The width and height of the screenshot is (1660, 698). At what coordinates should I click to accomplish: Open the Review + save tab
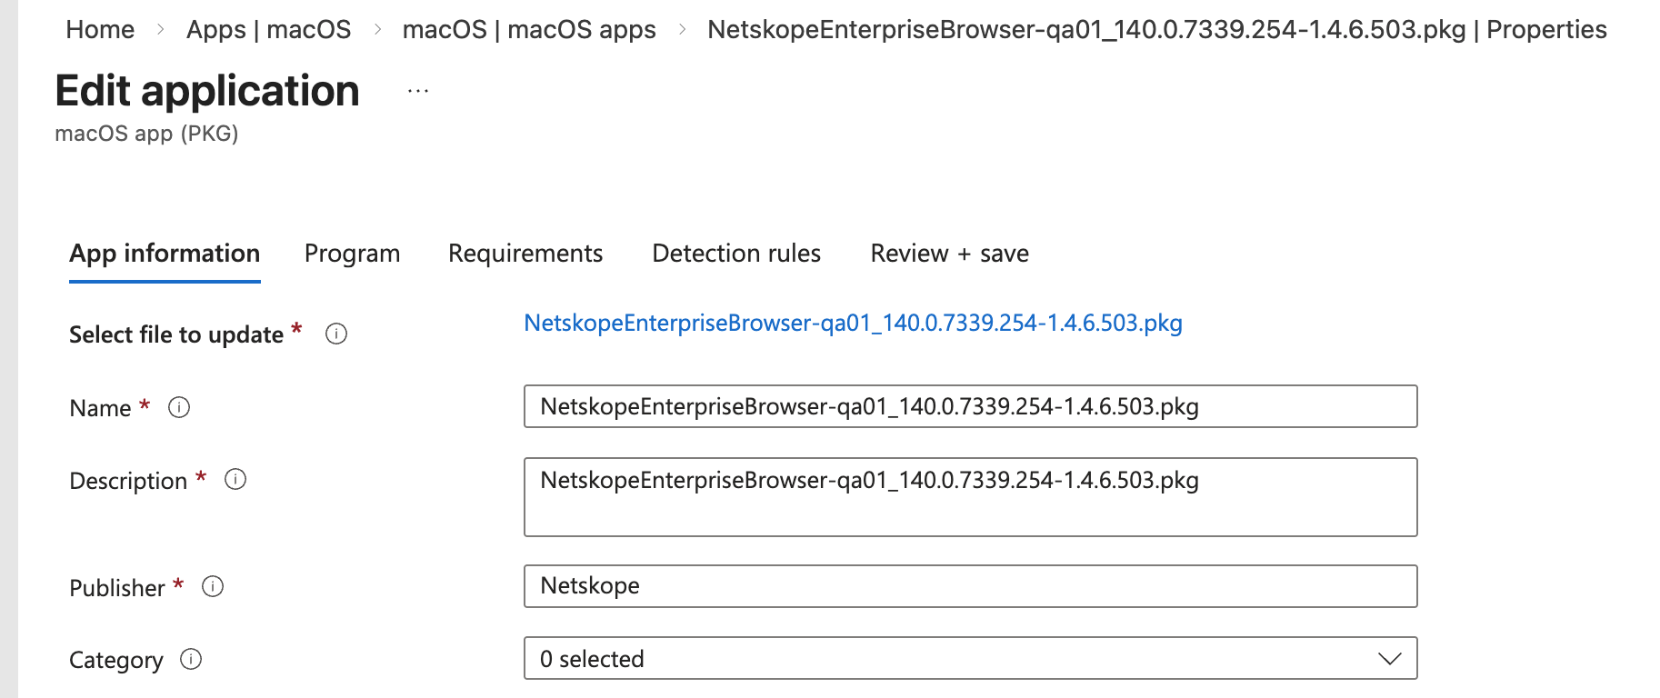(x=949, y=254)
